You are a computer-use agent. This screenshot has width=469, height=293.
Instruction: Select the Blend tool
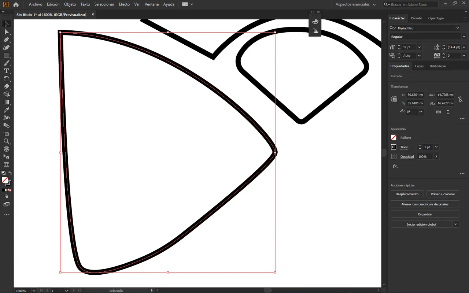coord(6,126)
